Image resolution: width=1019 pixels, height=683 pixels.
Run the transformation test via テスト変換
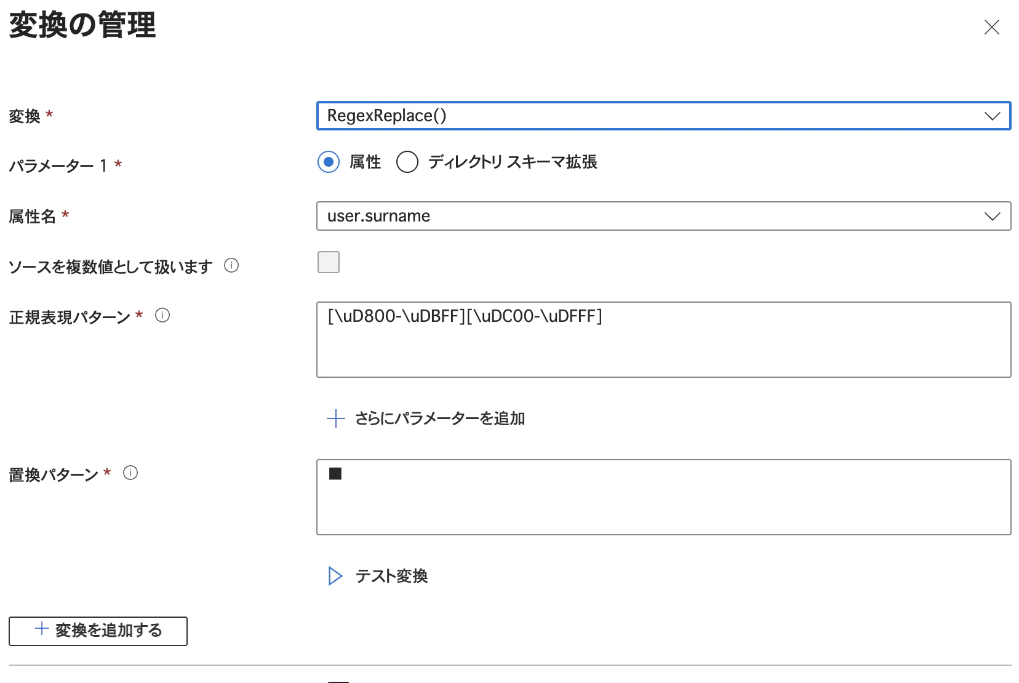click(392, 576)
